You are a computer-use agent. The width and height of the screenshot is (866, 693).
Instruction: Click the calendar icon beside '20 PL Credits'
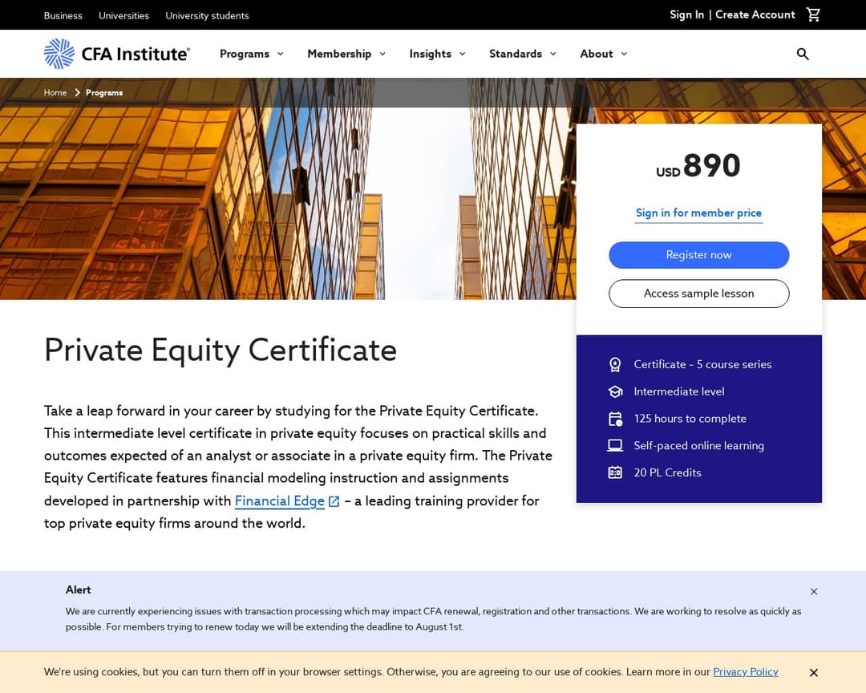pyautogui.click(x=615, y=472)
